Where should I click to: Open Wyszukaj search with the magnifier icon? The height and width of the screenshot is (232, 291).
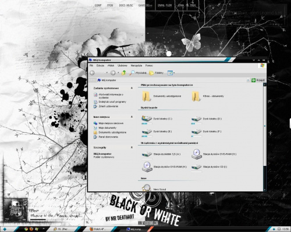pyautogui.click(x=138, y=72)
